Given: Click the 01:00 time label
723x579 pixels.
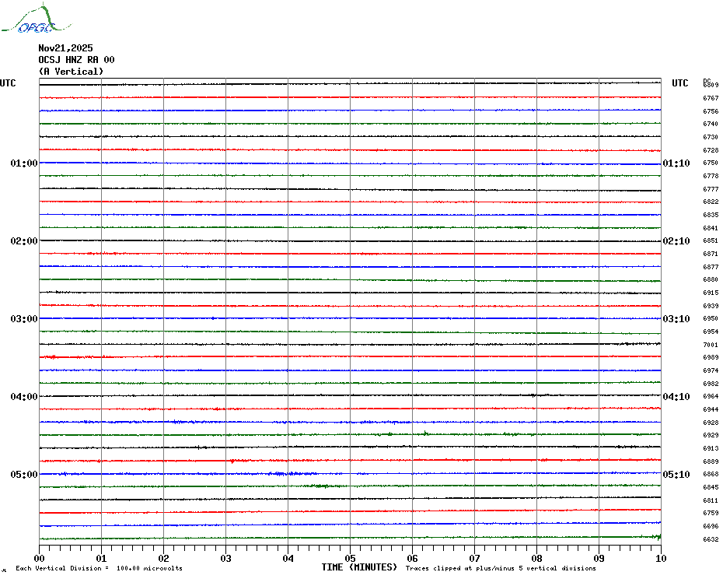Looking at the screenshot, I should (24, 163).
